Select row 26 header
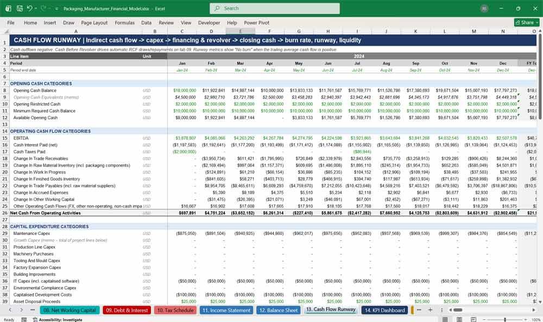The height and width of the screenshot is (322, 543). point(5,213)
